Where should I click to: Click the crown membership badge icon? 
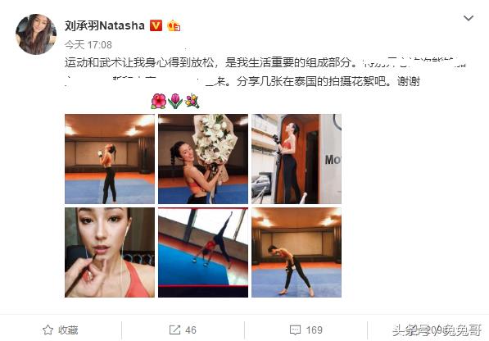174,25
